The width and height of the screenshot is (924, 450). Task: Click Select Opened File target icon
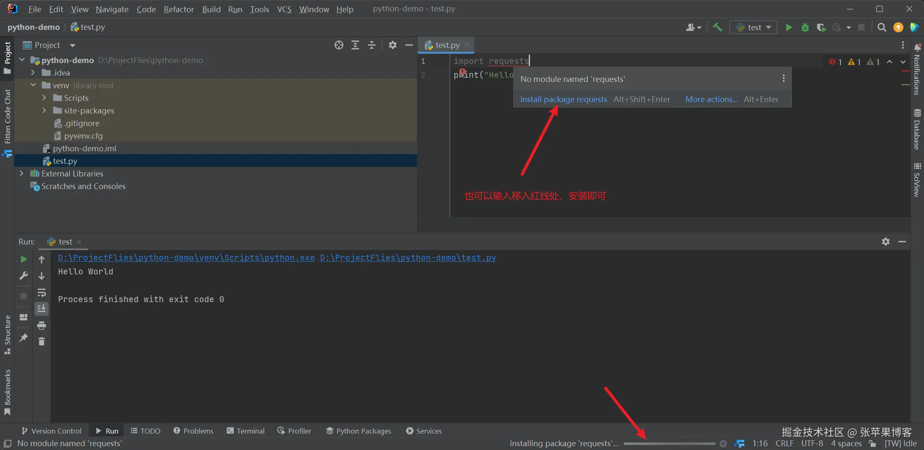(x=339, y=45)
